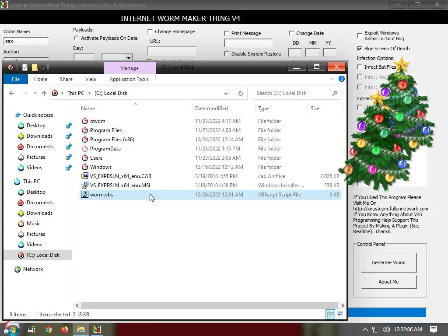
Task: Click the Program Files (x86) folder icon
Action: point(85,140)
